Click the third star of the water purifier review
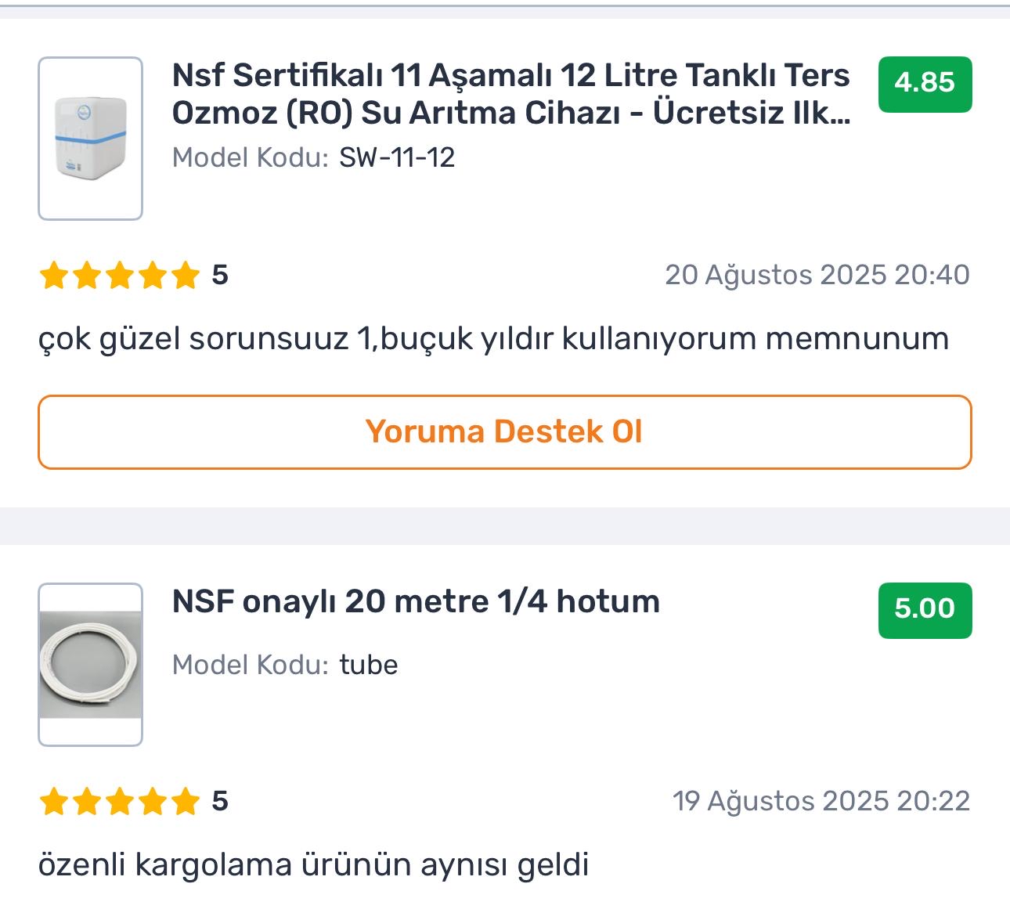Viewport: 1010px width, 920px height. coord(120,276)
